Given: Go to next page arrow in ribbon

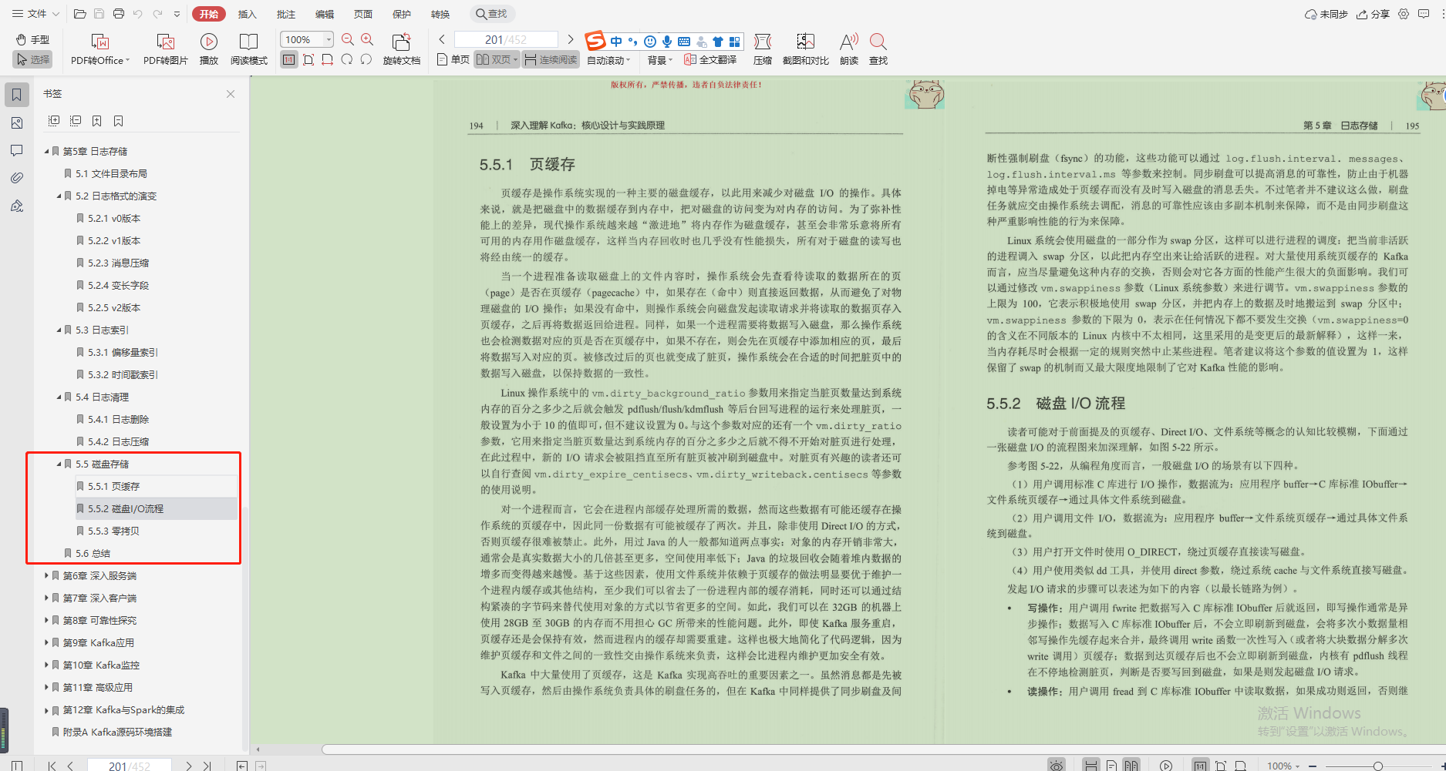Looking at the screenshot, I should (x=570, y=39).
